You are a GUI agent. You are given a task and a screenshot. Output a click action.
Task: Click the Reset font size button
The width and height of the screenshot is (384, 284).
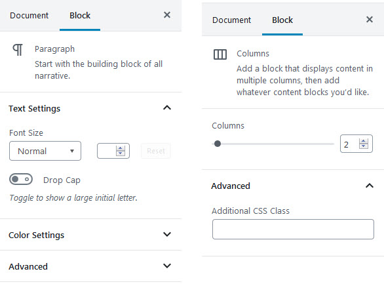[x=156, y=151]
